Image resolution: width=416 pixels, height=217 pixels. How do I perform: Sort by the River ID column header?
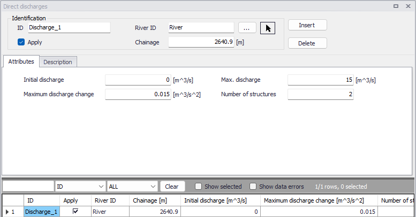point(110,200)
